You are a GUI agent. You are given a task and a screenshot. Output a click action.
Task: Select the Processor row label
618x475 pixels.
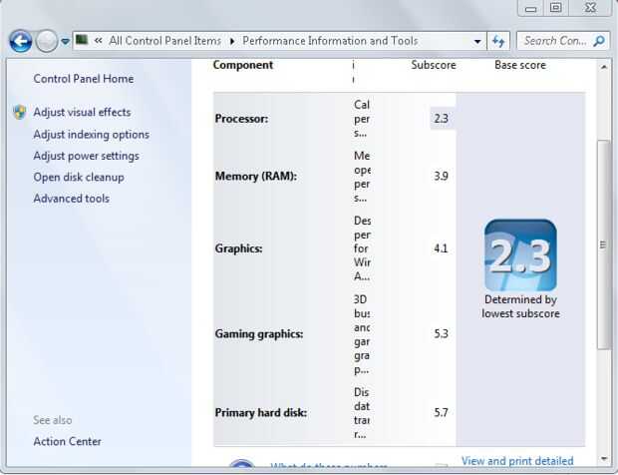tap(241, 119)
